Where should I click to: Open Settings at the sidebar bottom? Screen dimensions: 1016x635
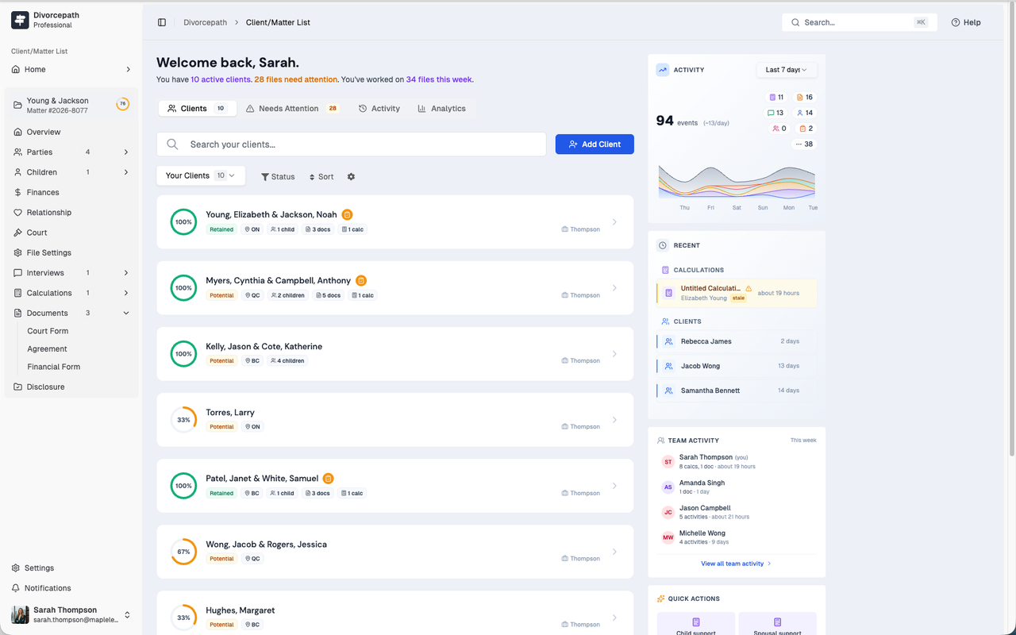(x=71, y=568)
